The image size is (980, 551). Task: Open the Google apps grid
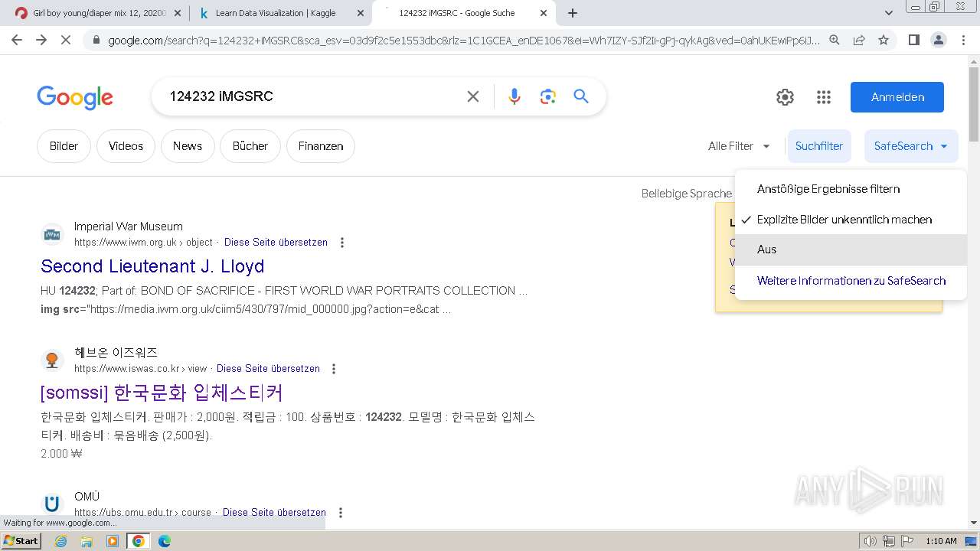pos(824,97)
